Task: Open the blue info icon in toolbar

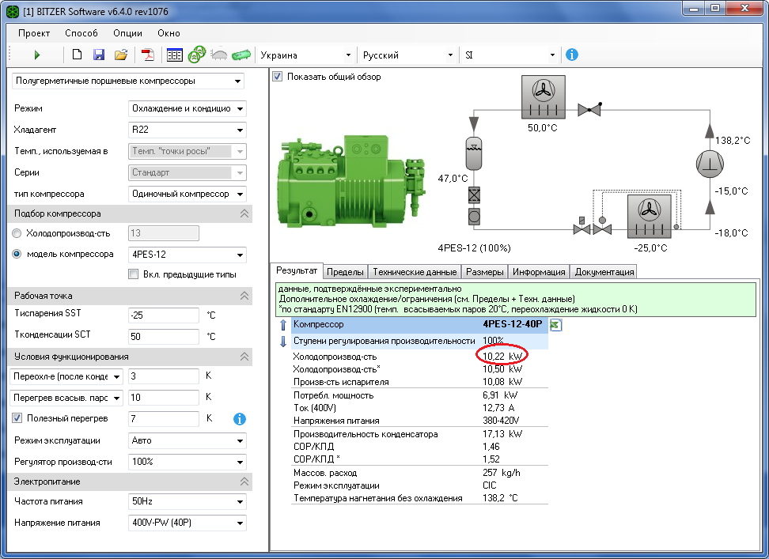Action: (571, 55)
